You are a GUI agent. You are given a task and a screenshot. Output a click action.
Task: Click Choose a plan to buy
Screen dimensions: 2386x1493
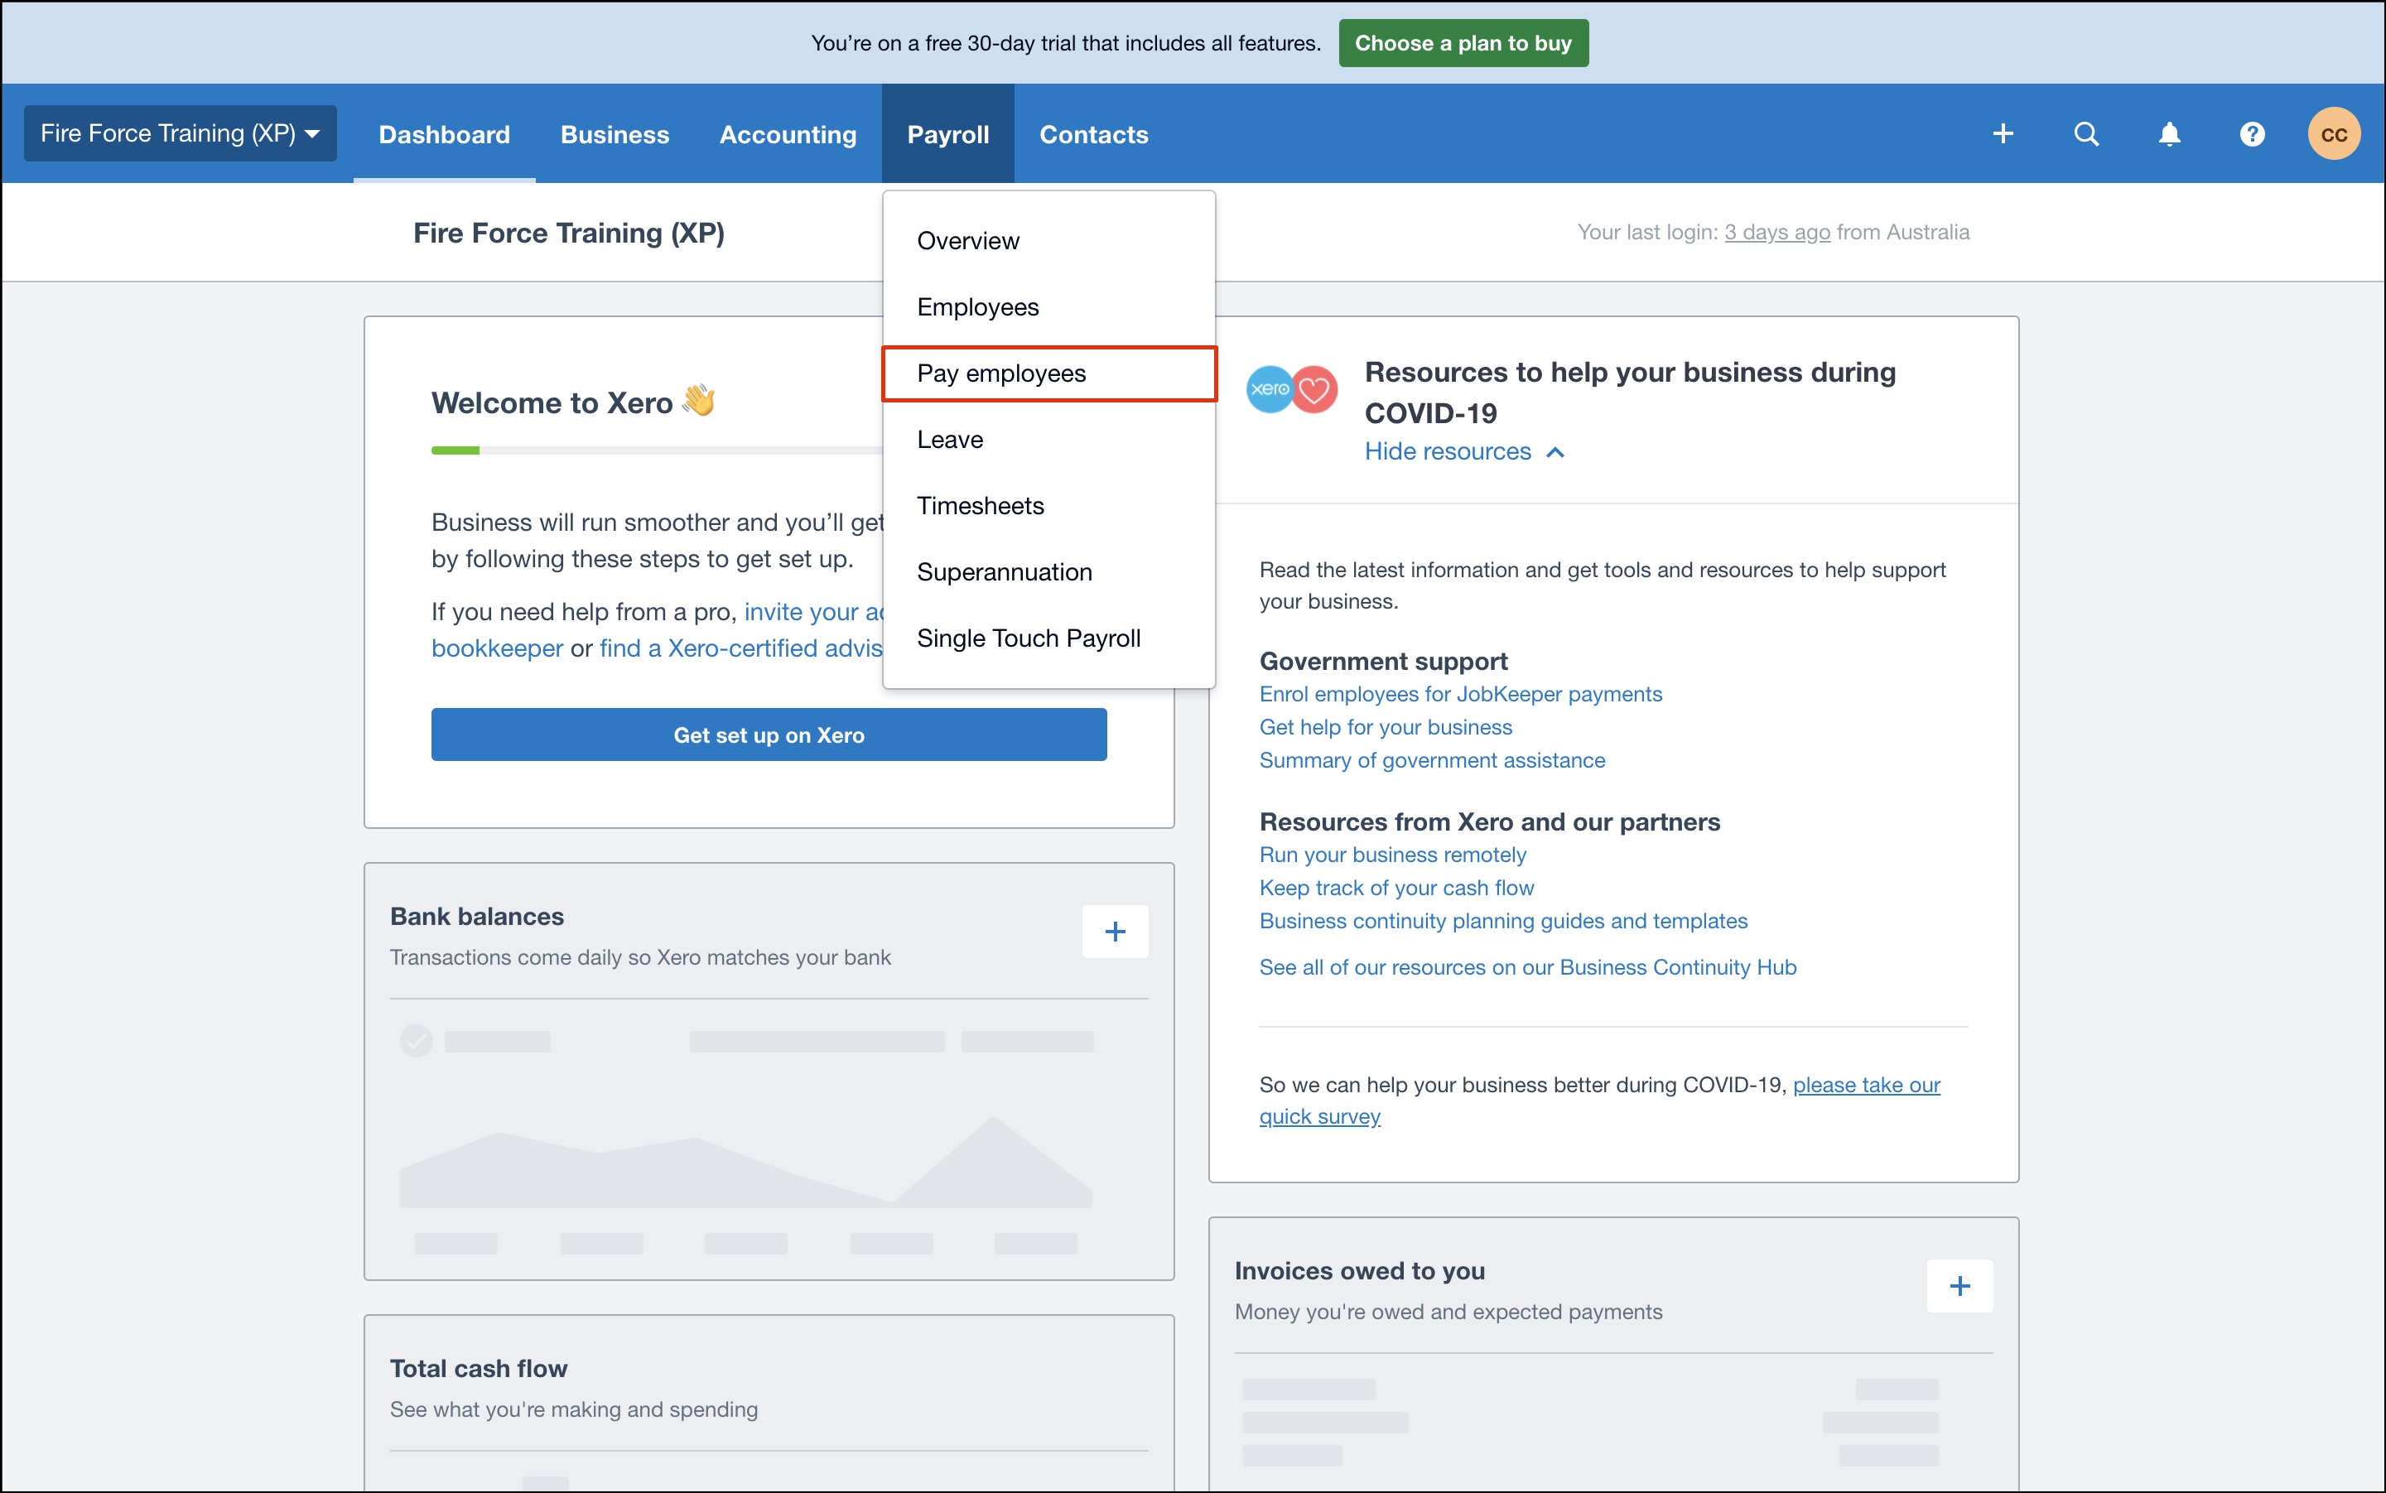pos(1463,43)
